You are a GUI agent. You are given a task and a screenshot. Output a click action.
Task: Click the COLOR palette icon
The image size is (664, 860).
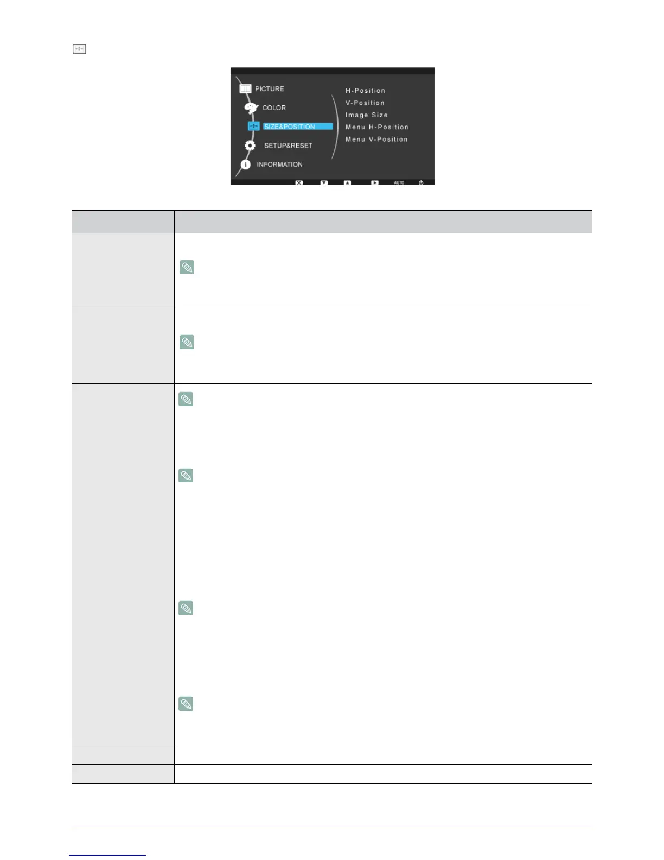pos(251,108)
